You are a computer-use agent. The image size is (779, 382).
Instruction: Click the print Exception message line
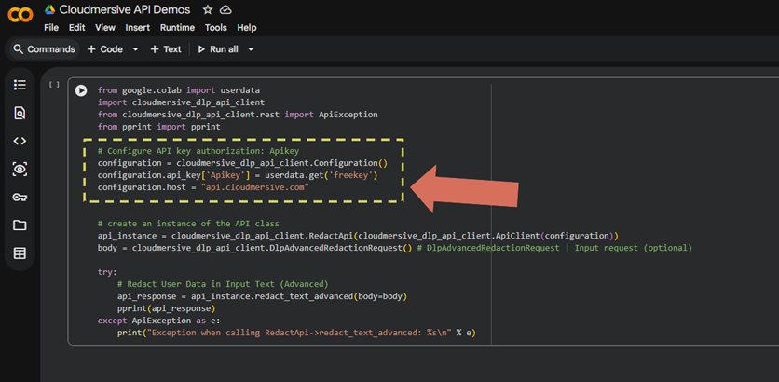click(296, 333)
